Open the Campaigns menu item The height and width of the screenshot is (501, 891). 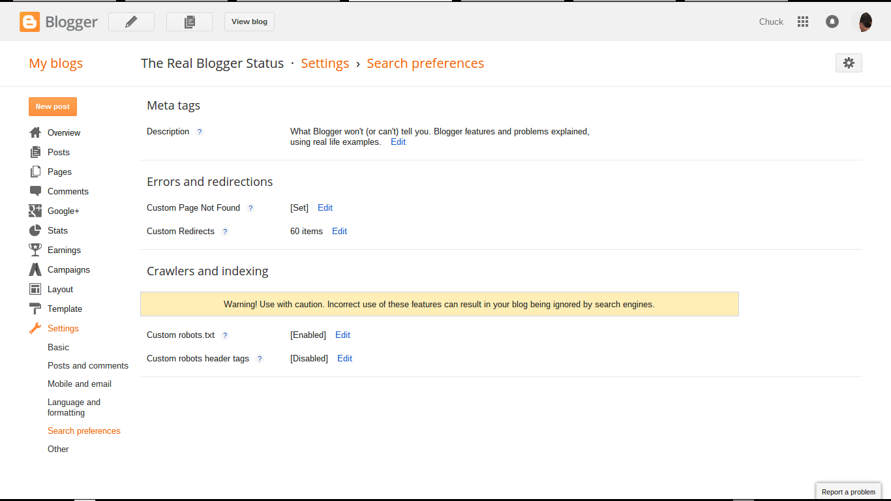click(x=68, y=269)
